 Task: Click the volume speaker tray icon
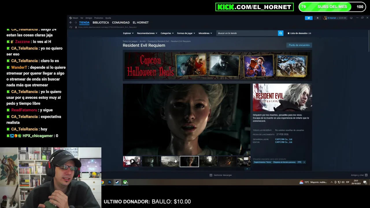(343, 182)
